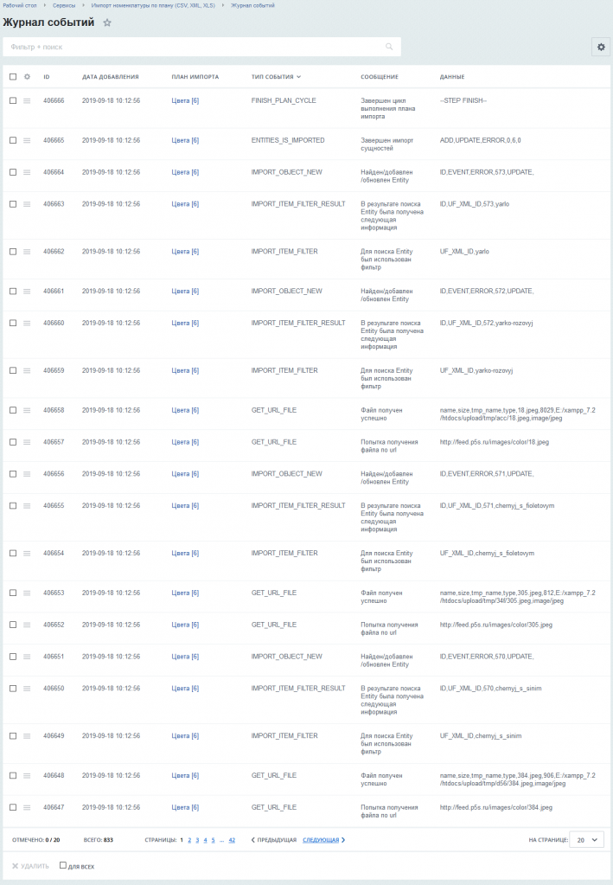The image size is (613, 885).
Task: Open row actions menu for ID 406655
Action: (27, 506)
